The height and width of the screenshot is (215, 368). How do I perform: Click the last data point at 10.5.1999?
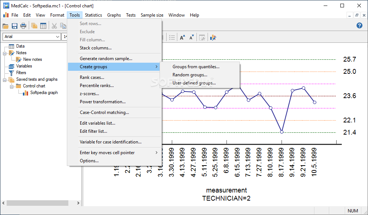pos(314,103)
